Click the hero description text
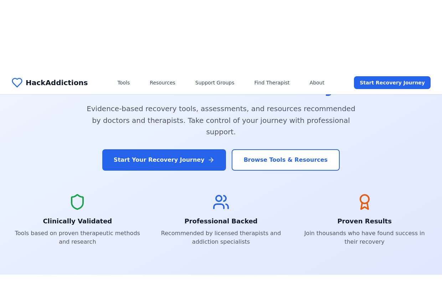 221,120
